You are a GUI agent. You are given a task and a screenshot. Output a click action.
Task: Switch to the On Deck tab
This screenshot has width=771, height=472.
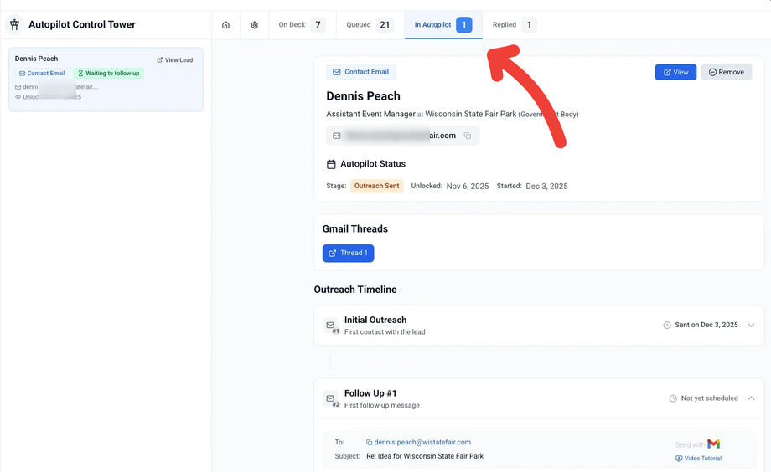(x=301, y=25)
